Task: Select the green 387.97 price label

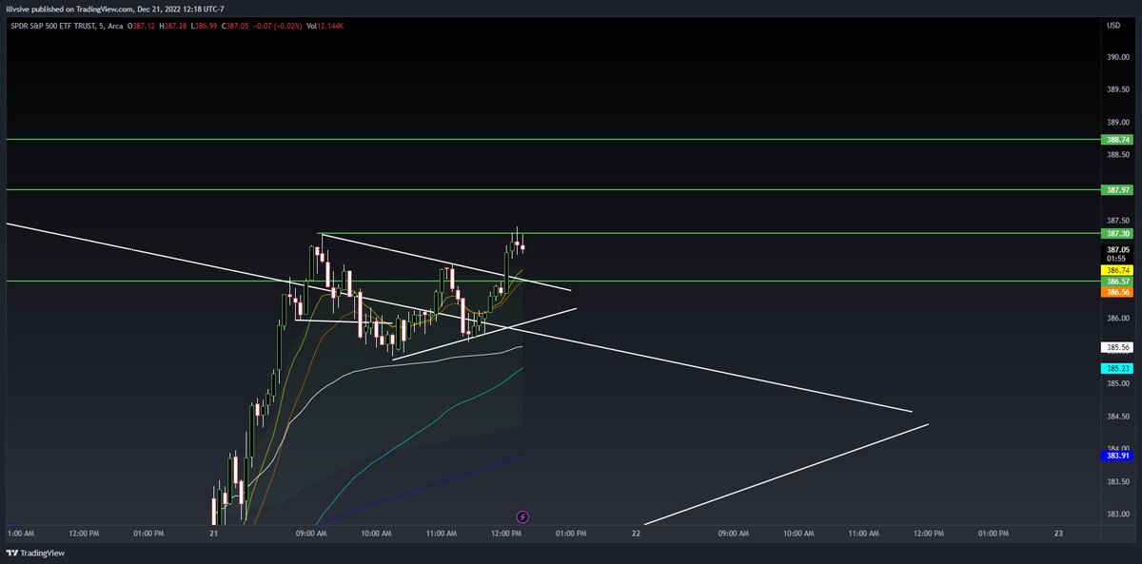Action: tap(1117, 190)
